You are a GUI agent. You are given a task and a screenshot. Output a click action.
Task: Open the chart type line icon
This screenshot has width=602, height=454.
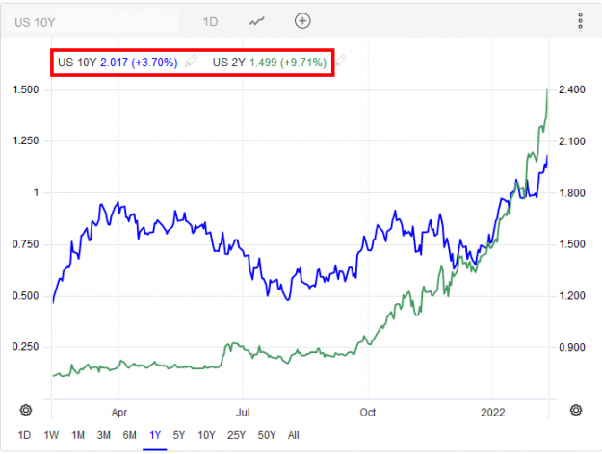pyautogui.click(x=257, y=21)
